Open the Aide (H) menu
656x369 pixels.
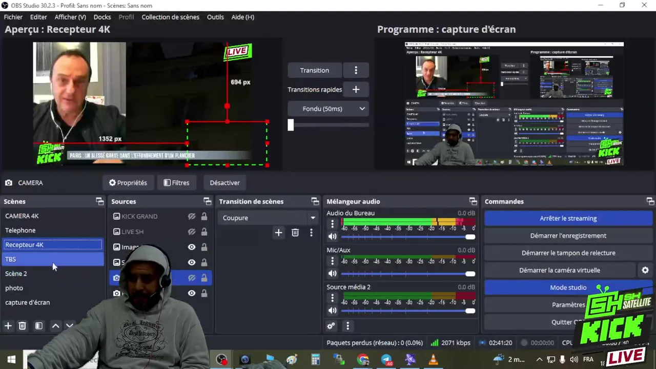click(x=242, y=17)
